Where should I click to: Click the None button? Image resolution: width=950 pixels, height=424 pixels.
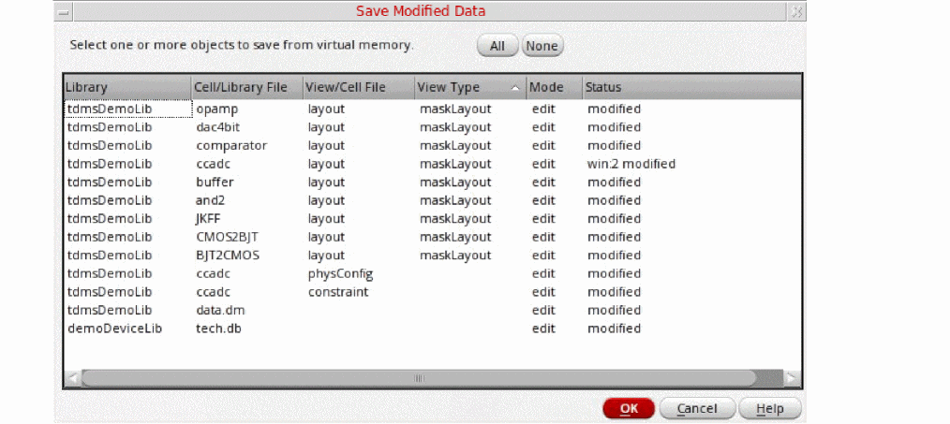click(x=542, y=46)
